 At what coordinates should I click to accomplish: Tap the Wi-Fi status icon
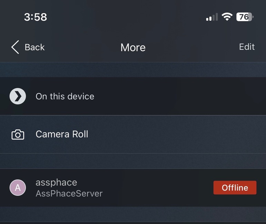point(227,17)
